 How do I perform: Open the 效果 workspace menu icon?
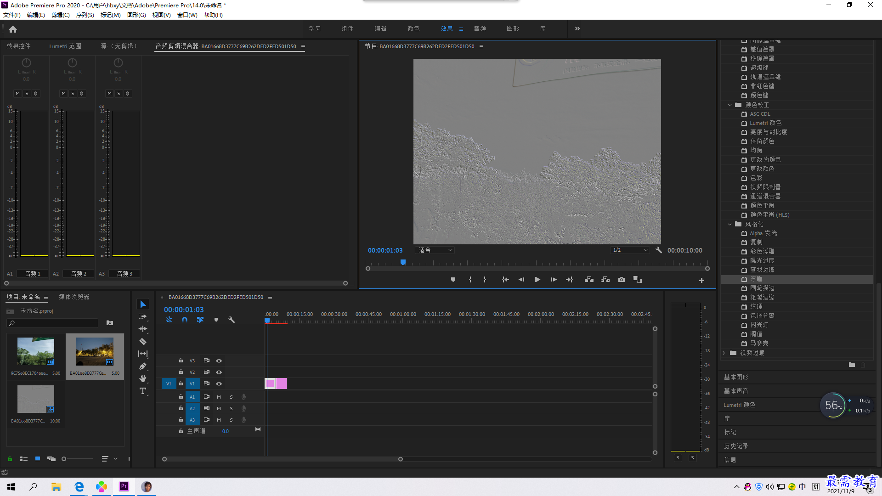tap(461, 29)
